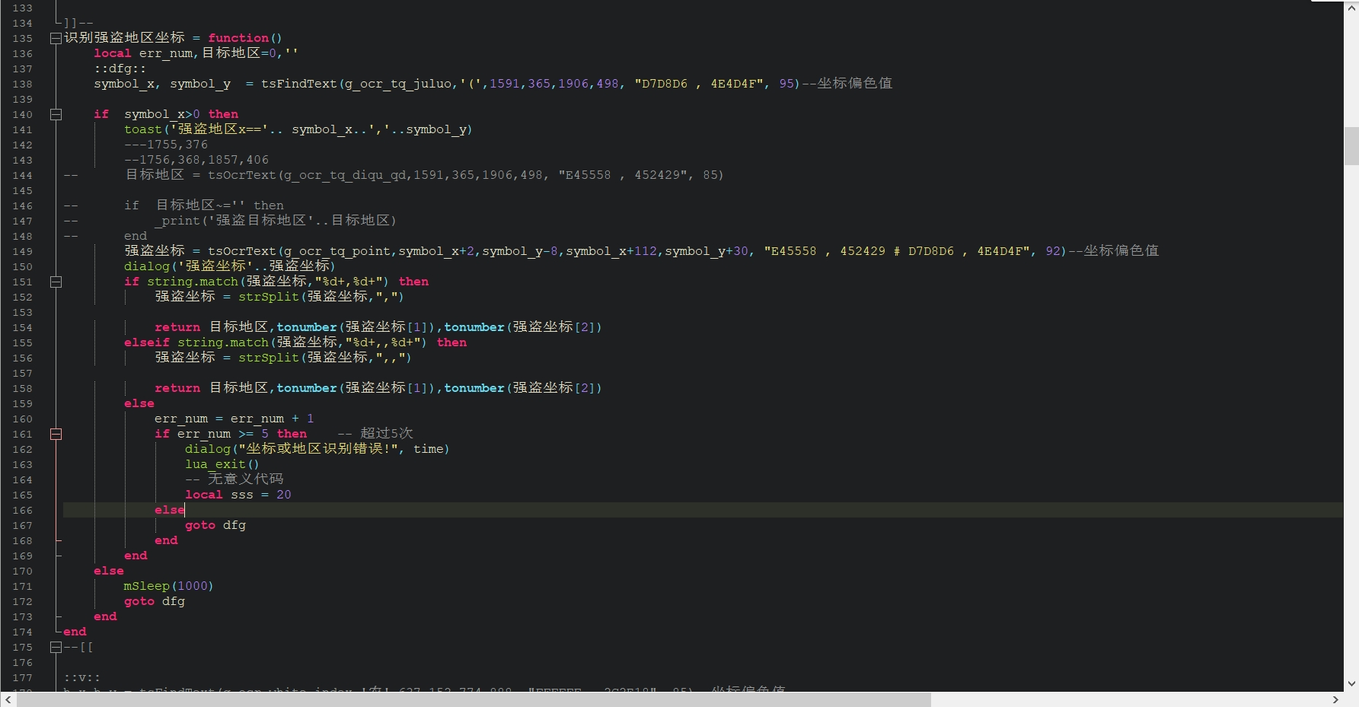Click the 'function' keyword on line 135
The width and height of the screenshot is (1359, 707).
click(238, 38)
